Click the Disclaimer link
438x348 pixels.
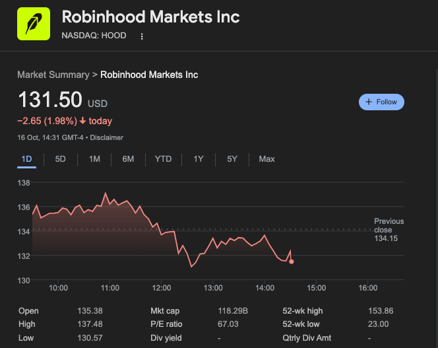point(106,137)
